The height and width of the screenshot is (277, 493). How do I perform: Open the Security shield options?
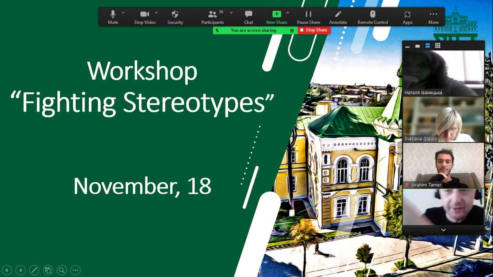175,17
